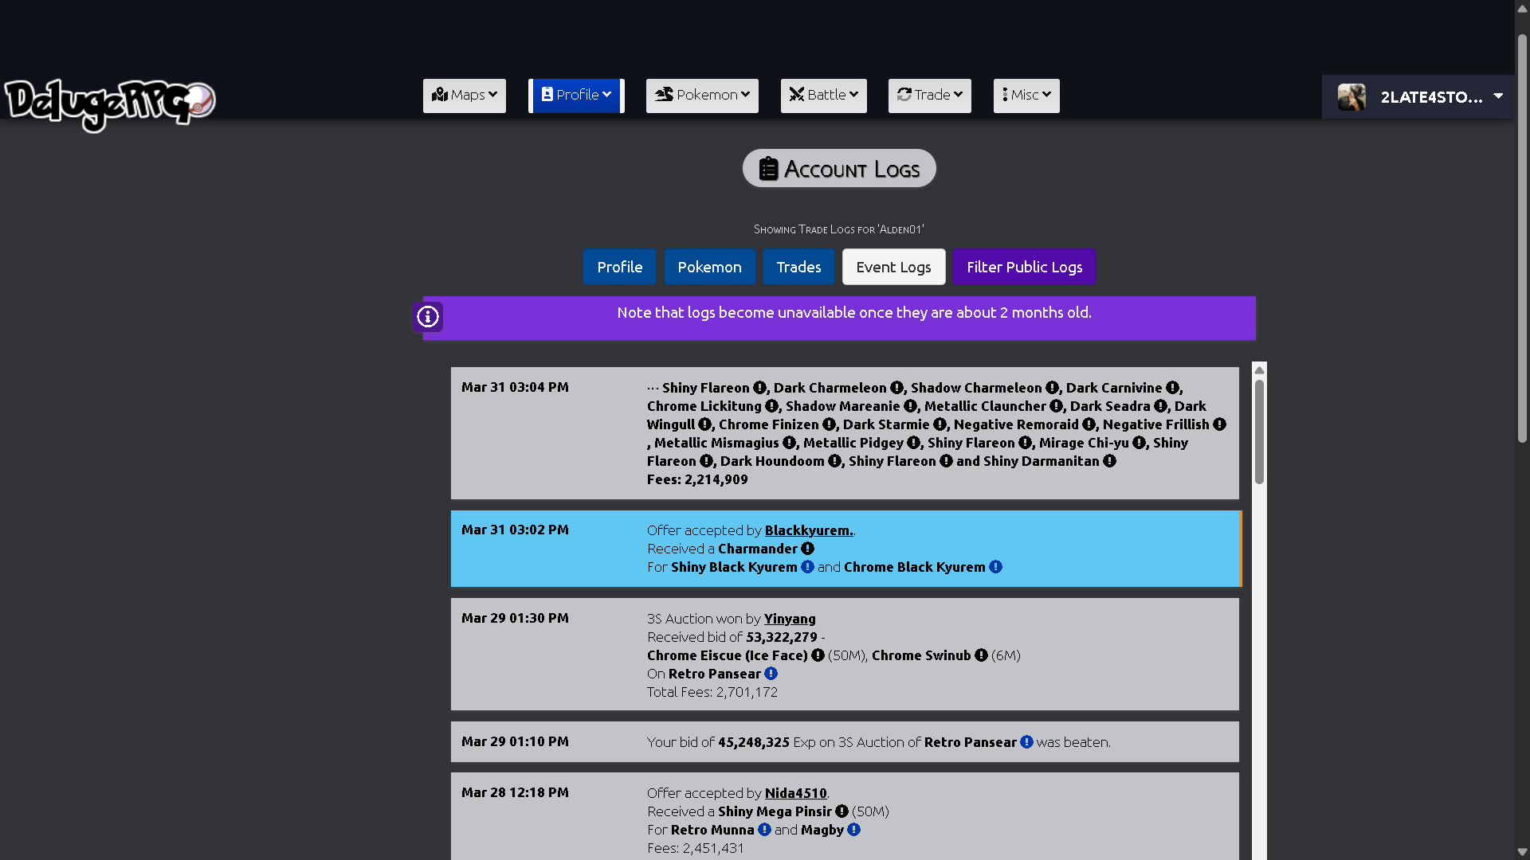Click the '45,248,325' bid amount
Screen dimensions: 1530x860
click(x=754, y=742)
